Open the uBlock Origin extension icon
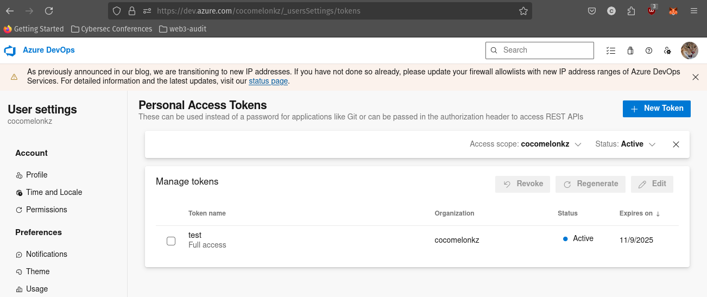 point(652,10)
